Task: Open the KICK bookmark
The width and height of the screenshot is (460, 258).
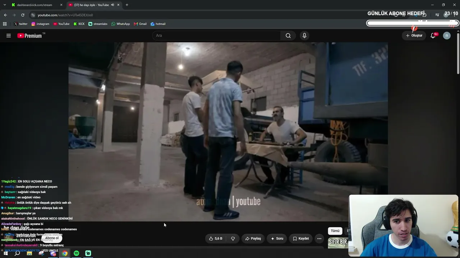Action: (79, 24)
